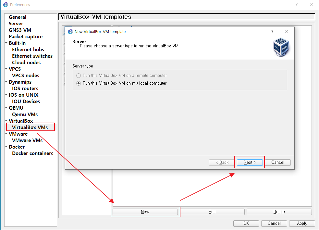Select IOU Devices in the sidebar

(26, 102)
